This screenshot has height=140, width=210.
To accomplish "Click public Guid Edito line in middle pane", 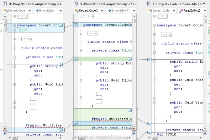I will click(x=114, y=81).
